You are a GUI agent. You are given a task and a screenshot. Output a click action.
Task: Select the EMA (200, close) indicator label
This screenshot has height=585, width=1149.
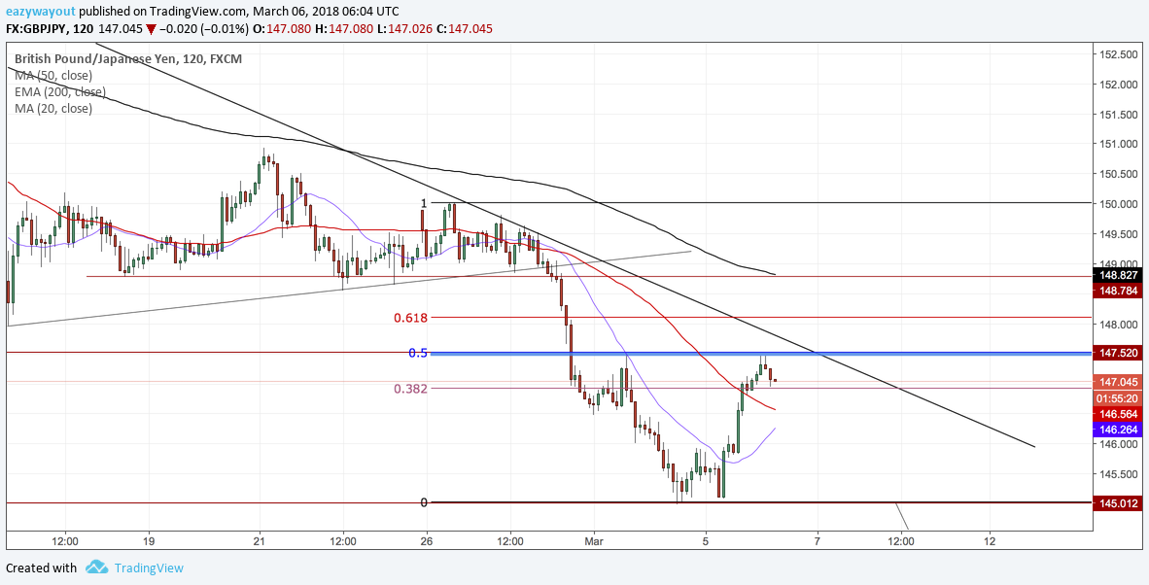(60, 92)
